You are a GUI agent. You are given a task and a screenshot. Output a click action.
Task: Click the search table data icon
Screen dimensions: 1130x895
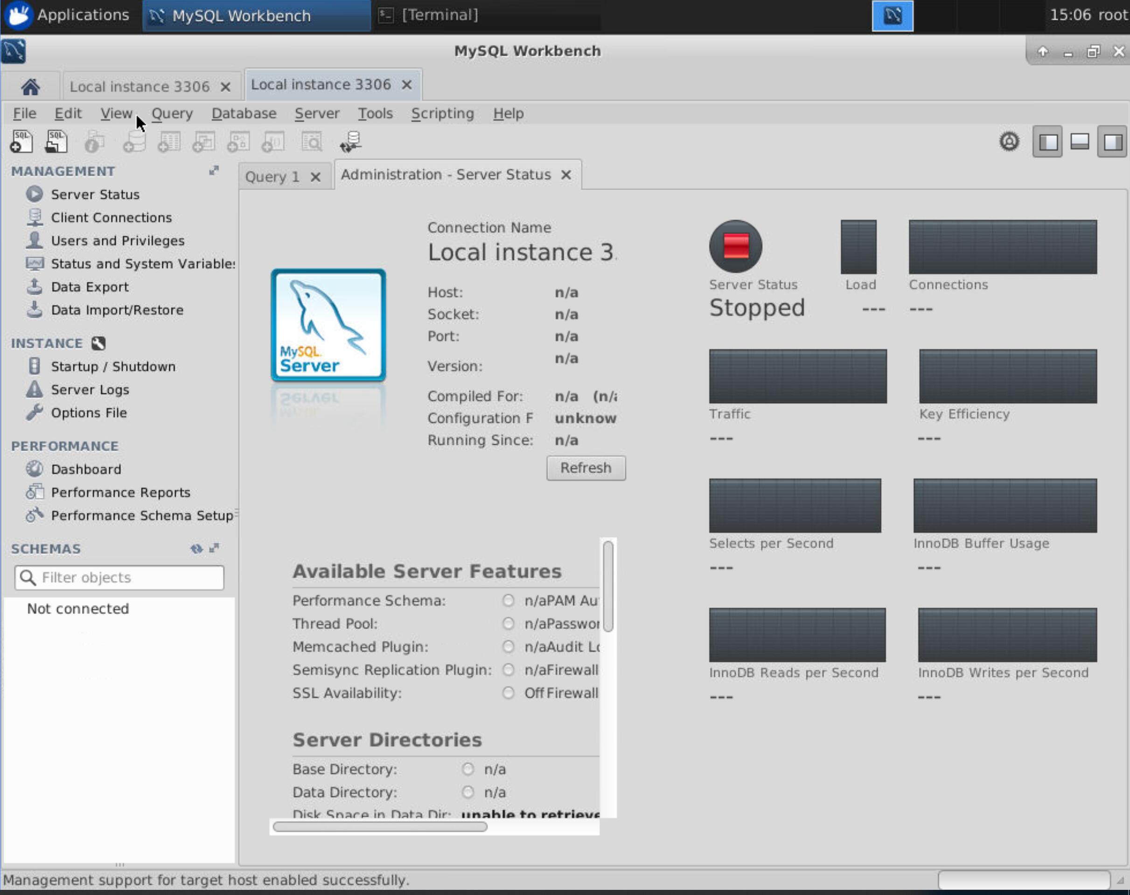click(x=312, y=141)
